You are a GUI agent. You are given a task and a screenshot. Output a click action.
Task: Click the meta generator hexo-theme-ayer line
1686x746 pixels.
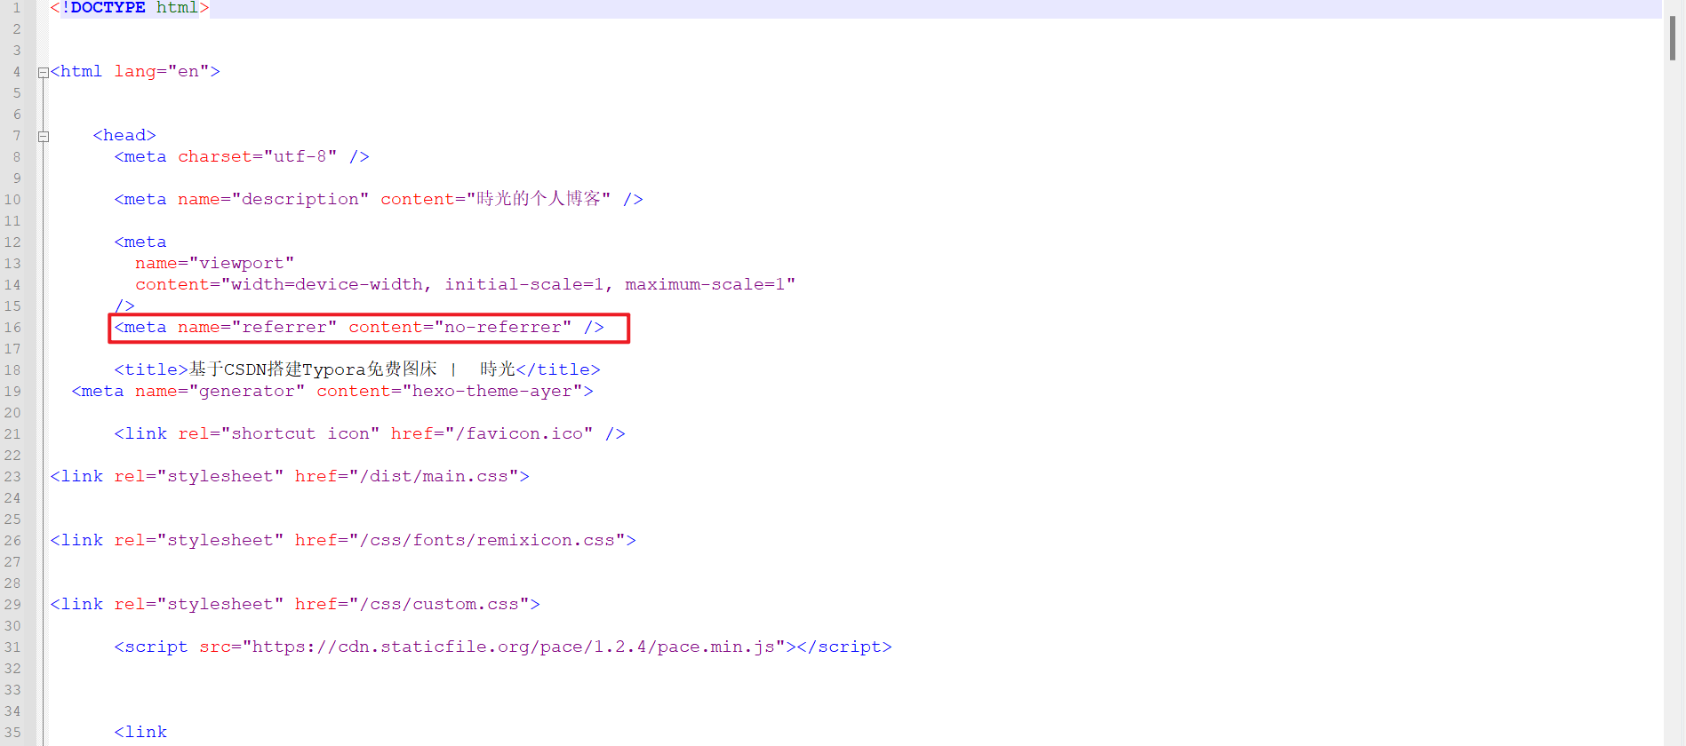(332, 392)
